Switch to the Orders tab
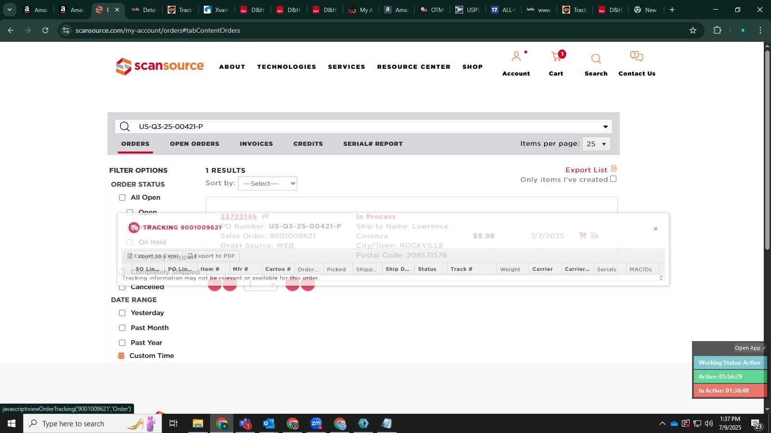Image resolution: width=771 pixels, height=433 pixels. [x=135, y=144]
